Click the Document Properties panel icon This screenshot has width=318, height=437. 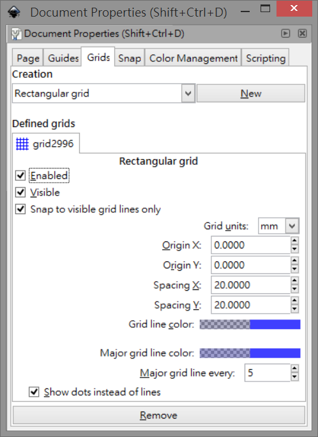pyautogui.click(x=16, y=34)
